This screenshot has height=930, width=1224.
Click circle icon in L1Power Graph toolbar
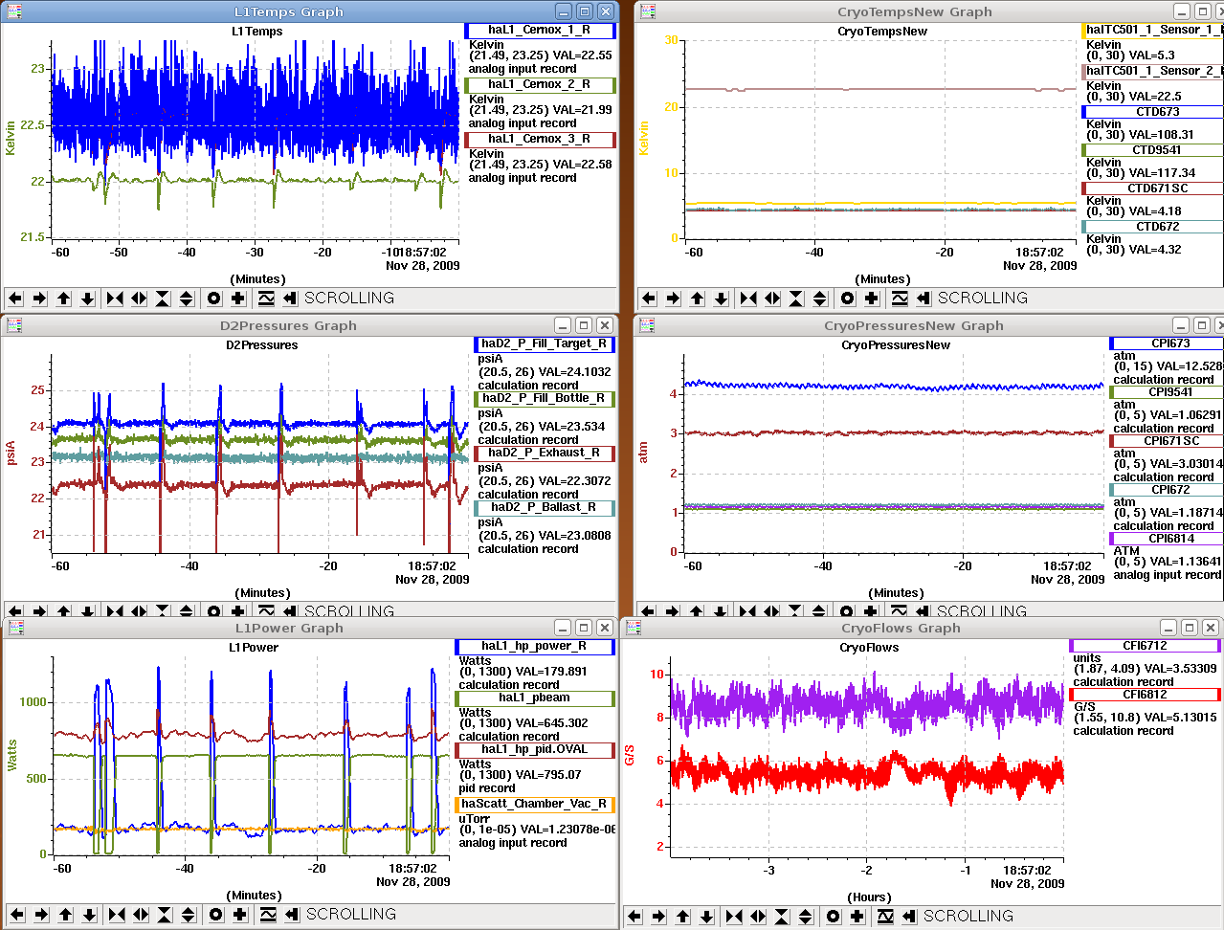pyautogui.click(x=216, y=915)
